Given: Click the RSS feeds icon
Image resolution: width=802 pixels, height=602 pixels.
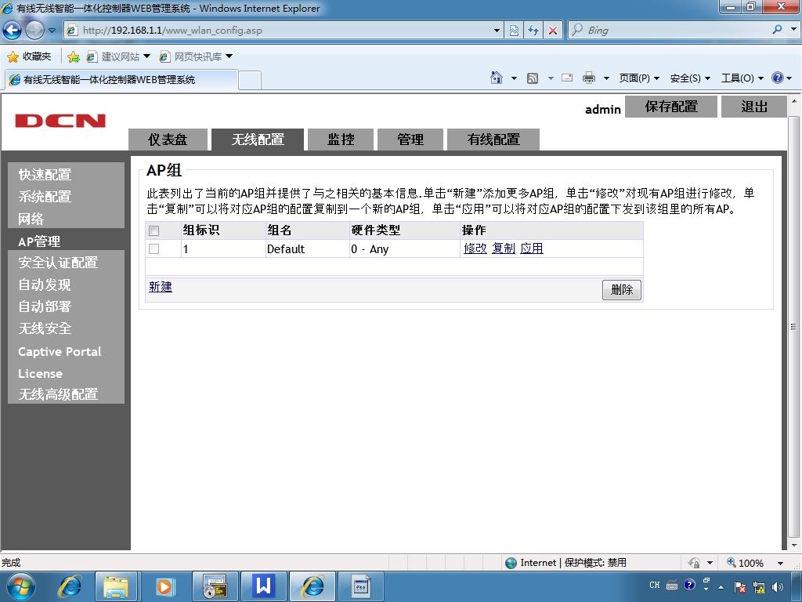Looking at the screenshot, I should point(533,78).
